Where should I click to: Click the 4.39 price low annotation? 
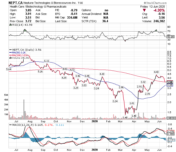point(64,78)
